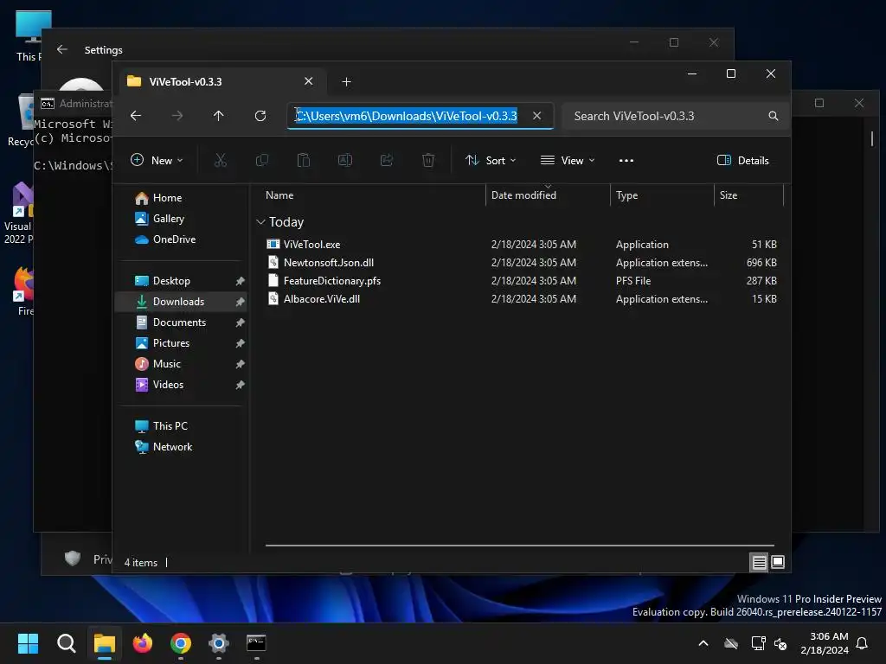Show hidden system tray icons
Viewport: 886px width, 664px height.
coord(703,643)
